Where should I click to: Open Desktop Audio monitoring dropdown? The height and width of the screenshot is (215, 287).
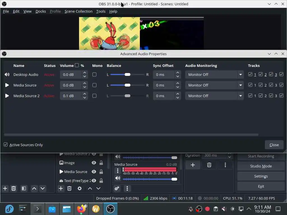[x=214, y=74]
